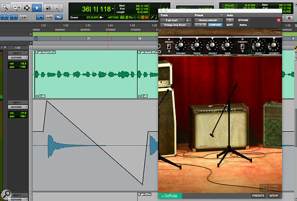Click bar 38 on the ruler
Image resolution: width=297 pixels, height=201 pixels.
tap(139, 39)
